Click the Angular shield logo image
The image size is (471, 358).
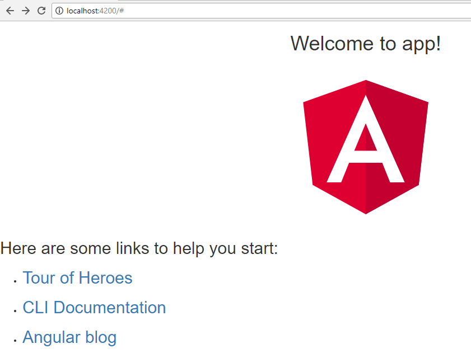click(366, 147)
